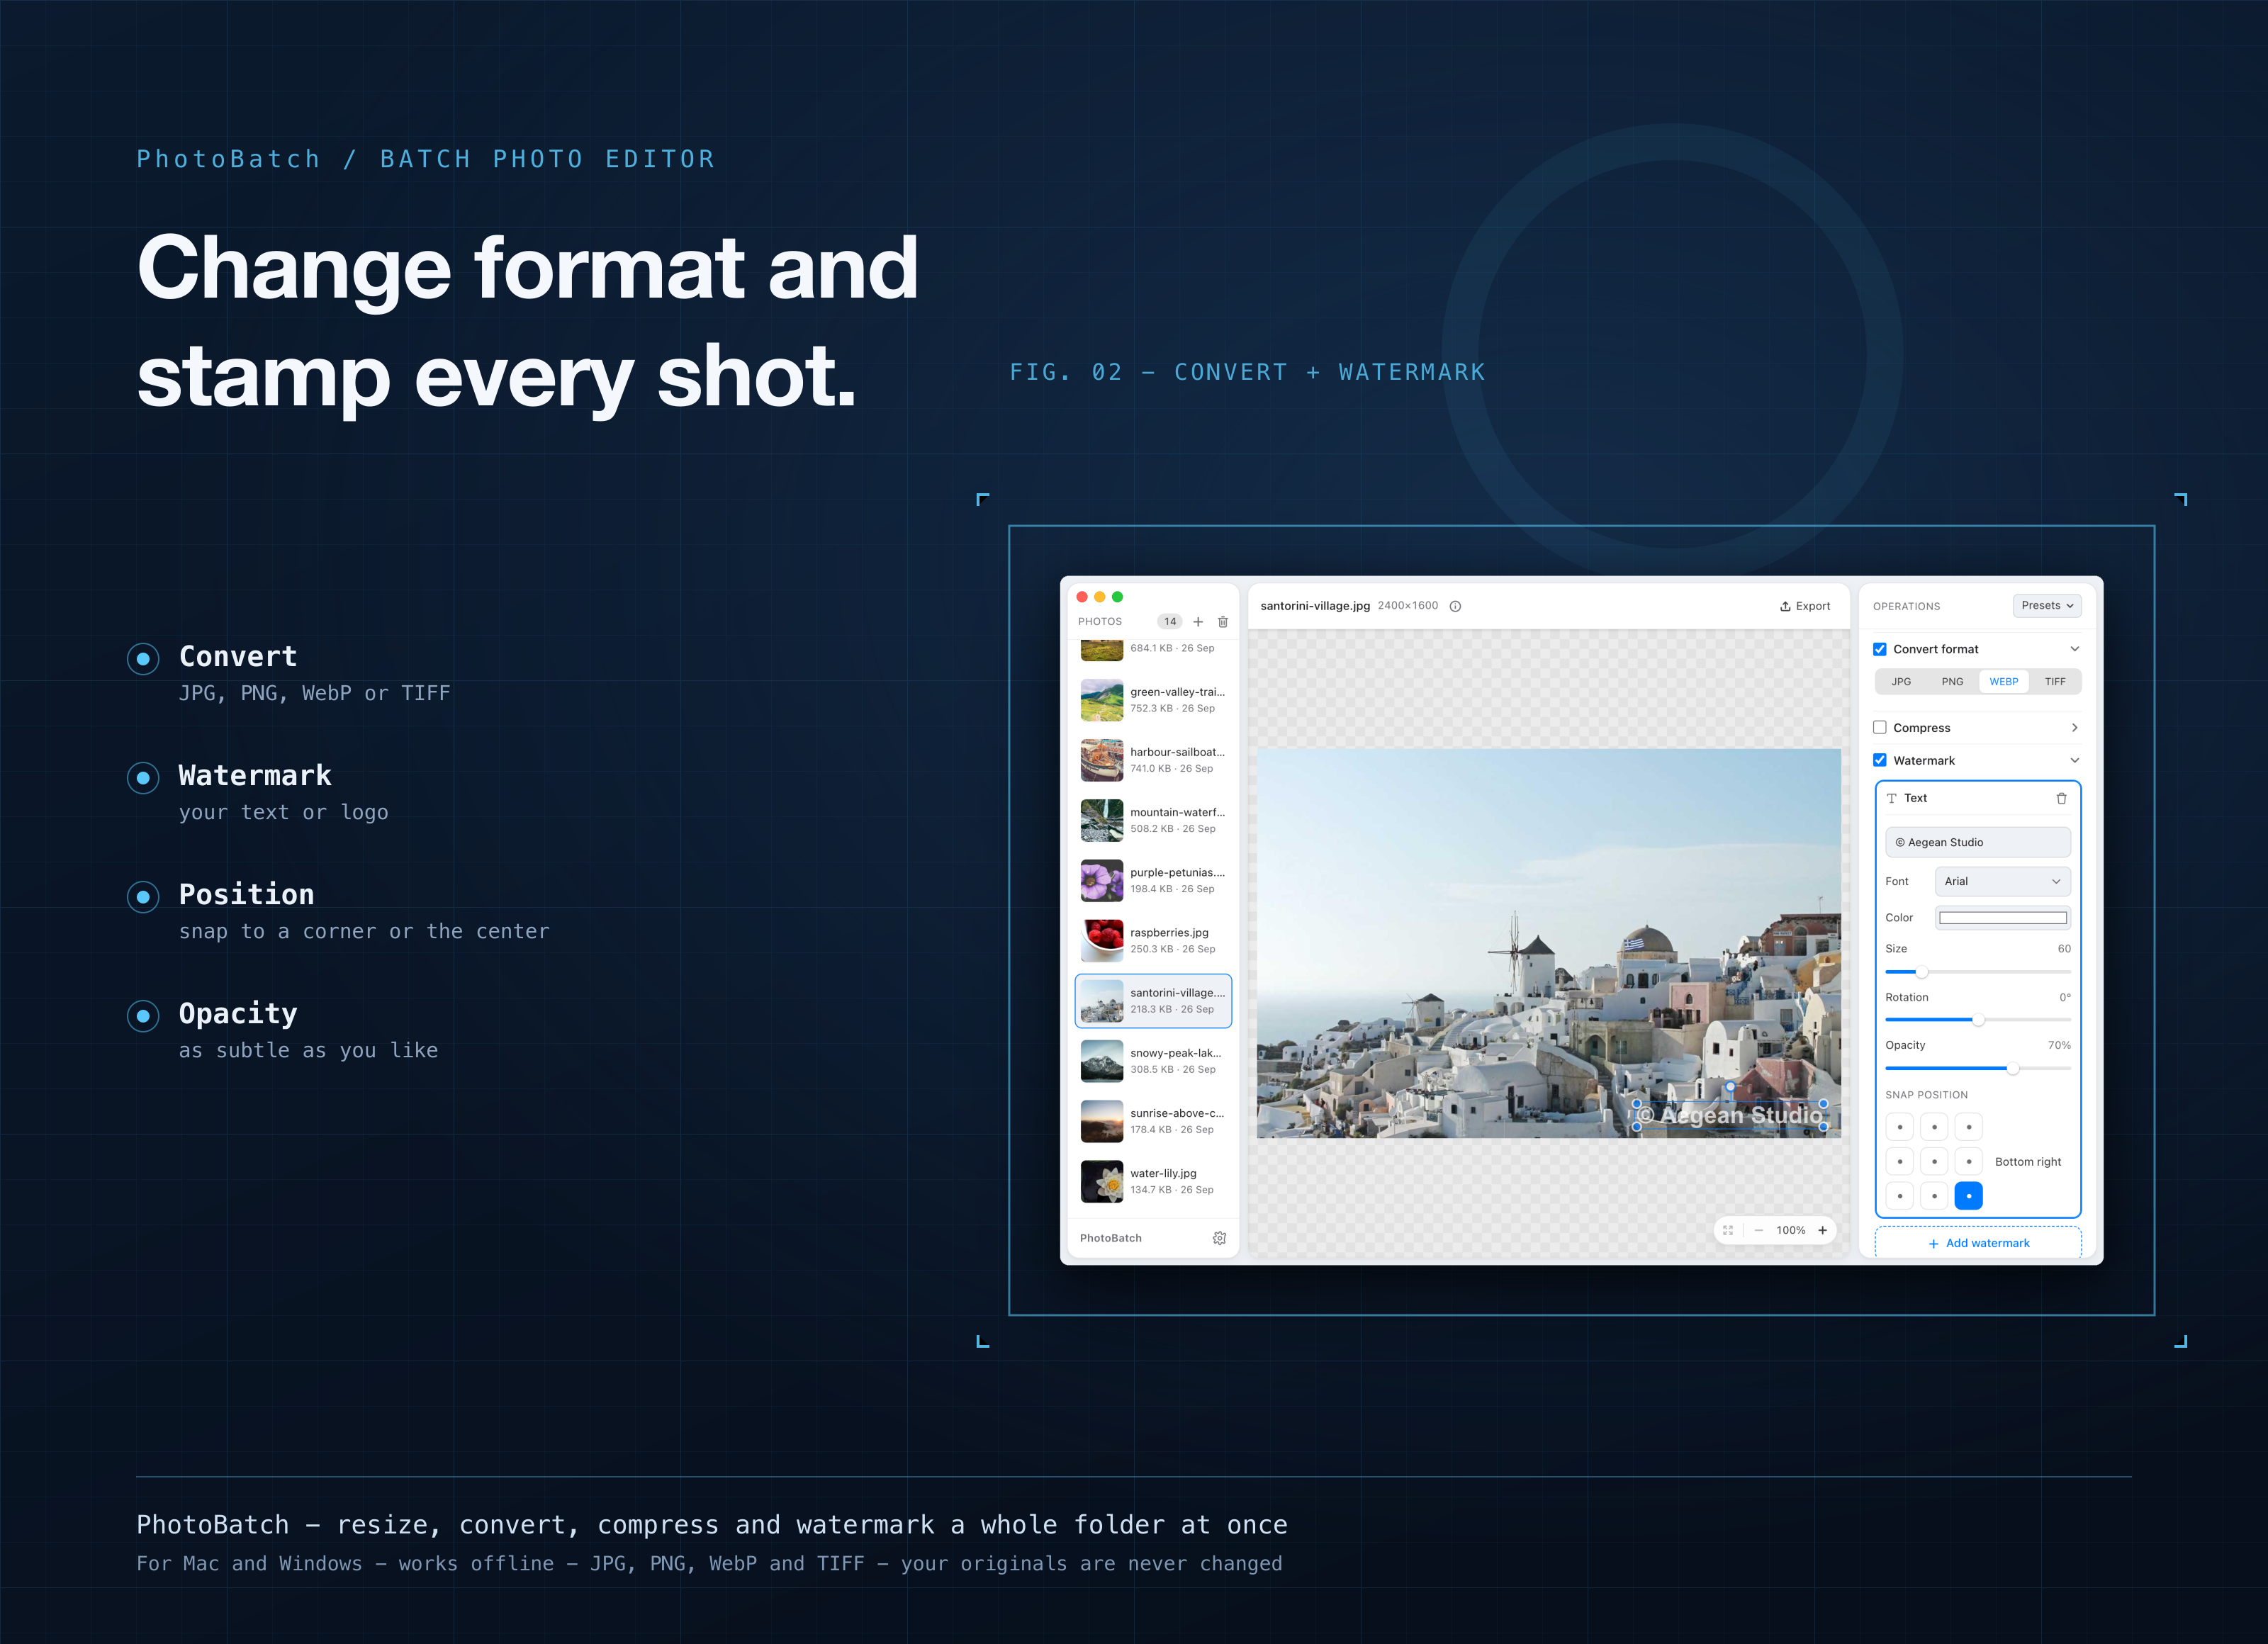Choose the WEBP format tab

coord(2003,682)
